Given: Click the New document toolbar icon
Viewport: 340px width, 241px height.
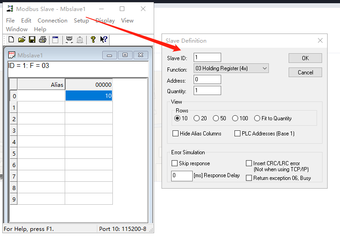Looking at the screenshot, I should coord(11,40).
